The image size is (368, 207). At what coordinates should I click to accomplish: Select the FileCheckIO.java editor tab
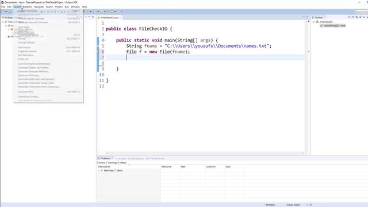[109, 18]
